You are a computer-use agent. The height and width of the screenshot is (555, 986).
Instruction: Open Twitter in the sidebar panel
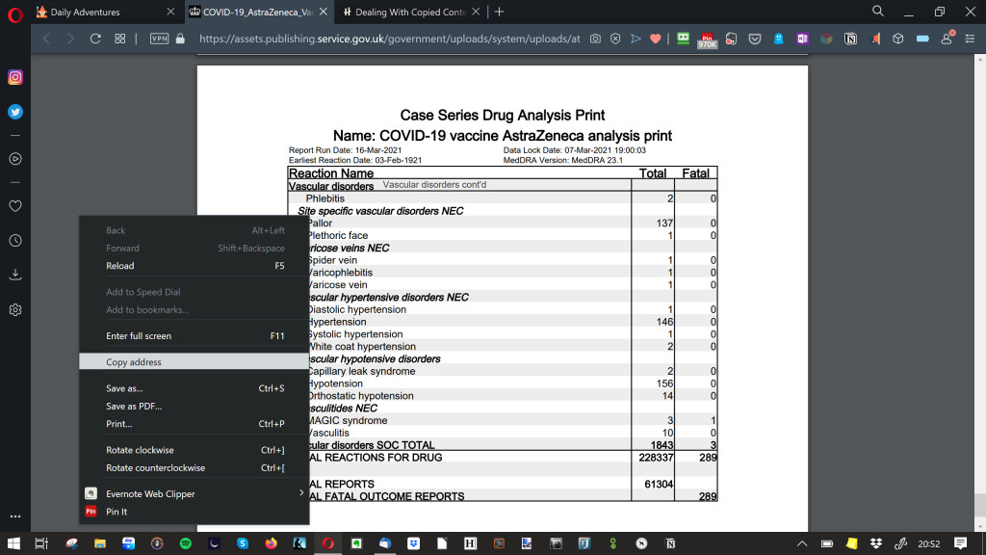pos(15,111)
